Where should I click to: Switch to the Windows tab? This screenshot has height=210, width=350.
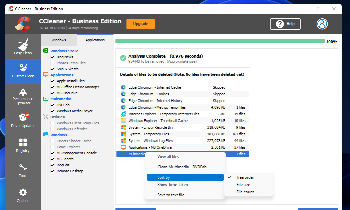[59, 40]
